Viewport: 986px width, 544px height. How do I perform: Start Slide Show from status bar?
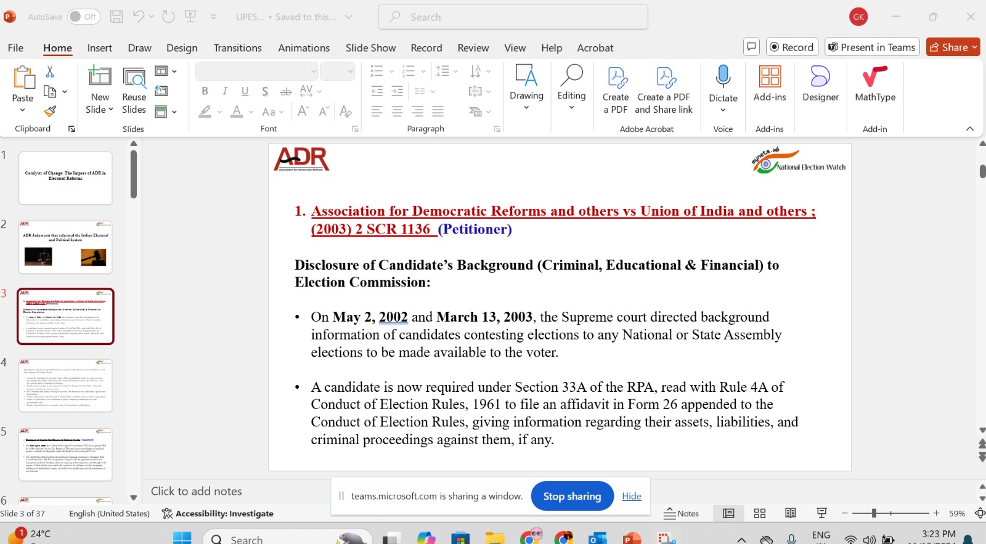tap(821, 513)
